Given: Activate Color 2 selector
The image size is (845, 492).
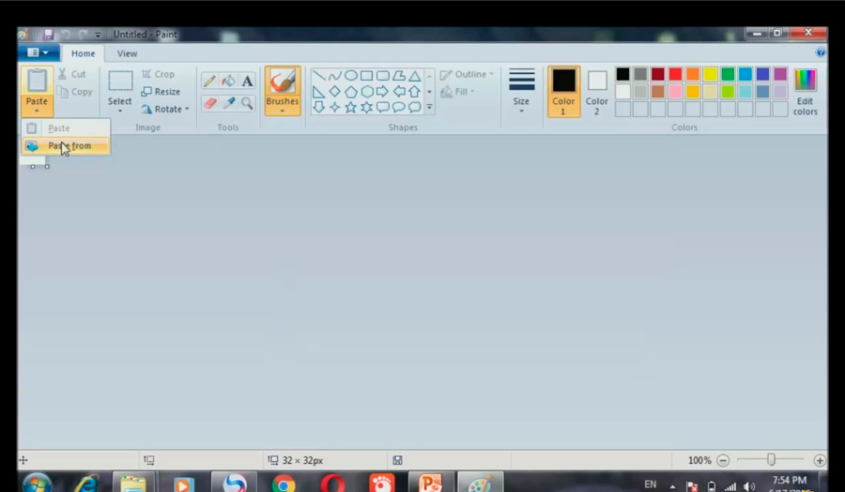Looking at the screenshot, I should click(596, 92).
